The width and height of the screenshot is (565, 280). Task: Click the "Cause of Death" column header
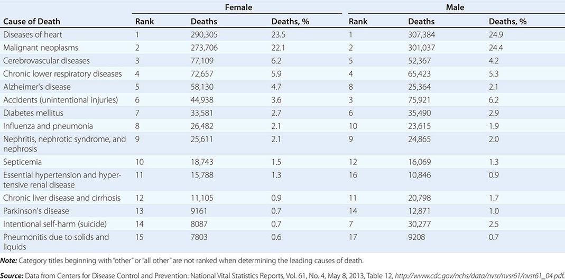(32, 22)
